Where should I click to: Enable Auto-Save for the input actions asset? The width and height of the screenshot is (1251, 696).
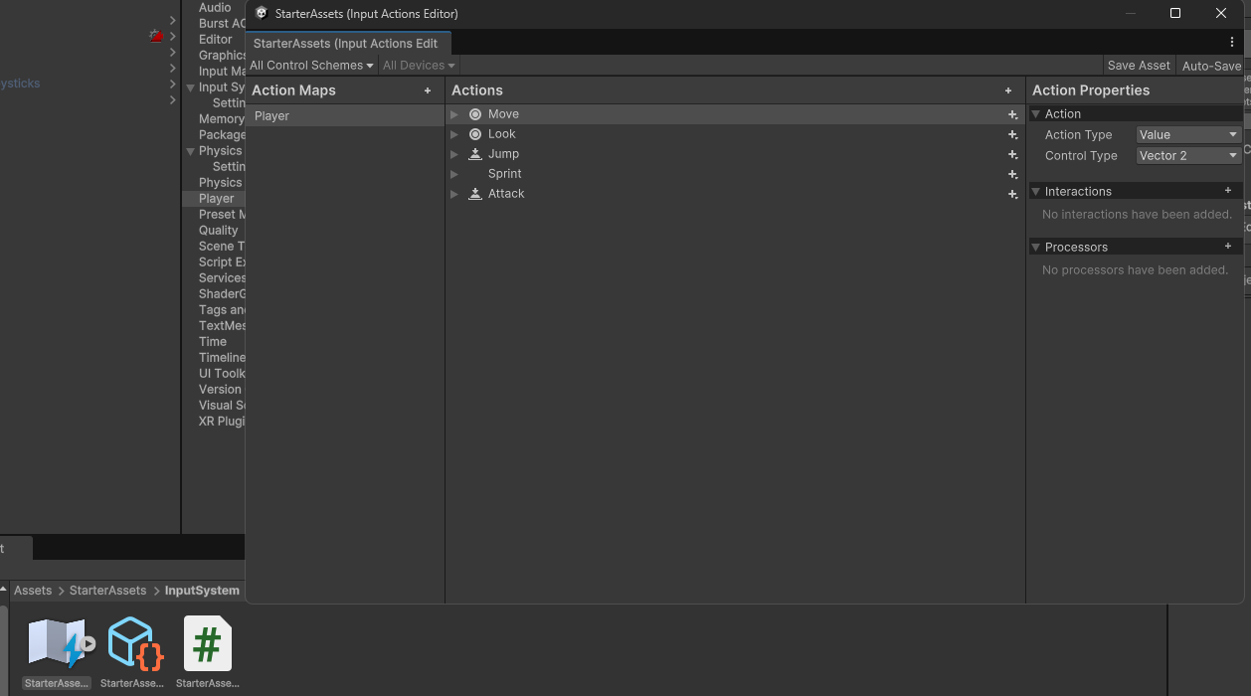[1211, 65]
